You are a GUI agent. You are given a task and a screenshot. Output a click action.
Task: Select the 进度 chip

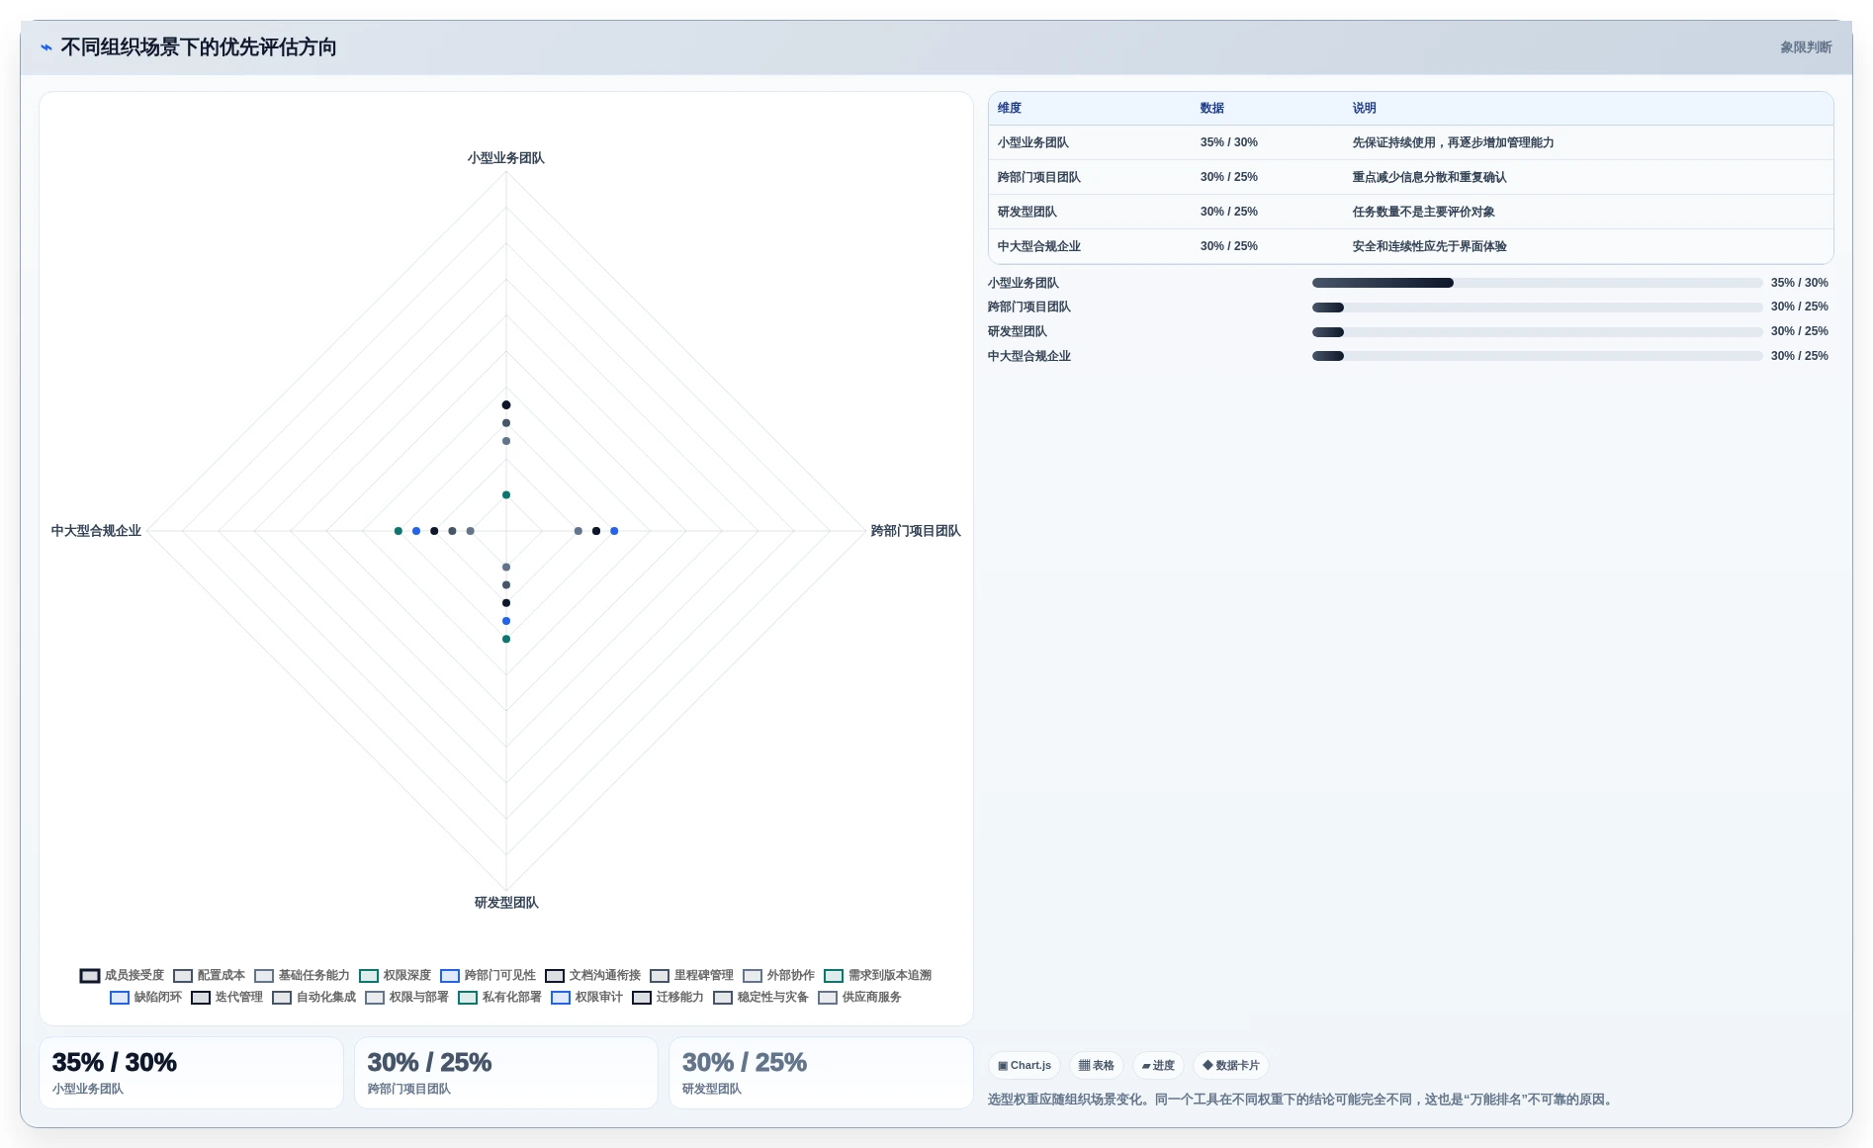click(x=1158, y=1065)
